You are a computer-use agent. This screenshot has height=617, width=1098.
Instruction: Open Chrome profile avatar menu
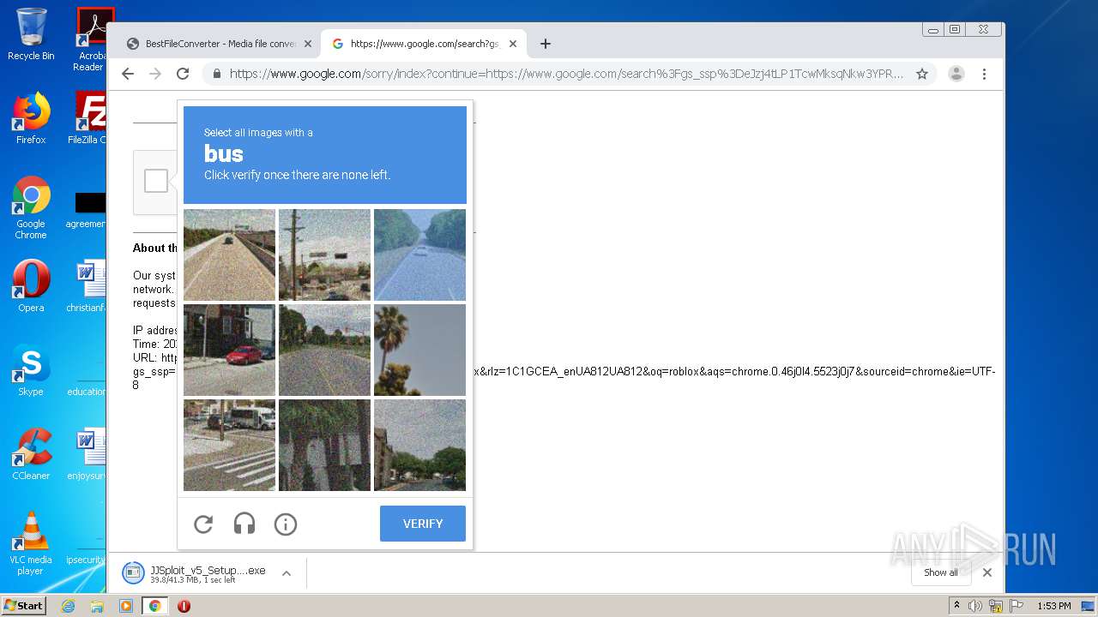(956, 74)
